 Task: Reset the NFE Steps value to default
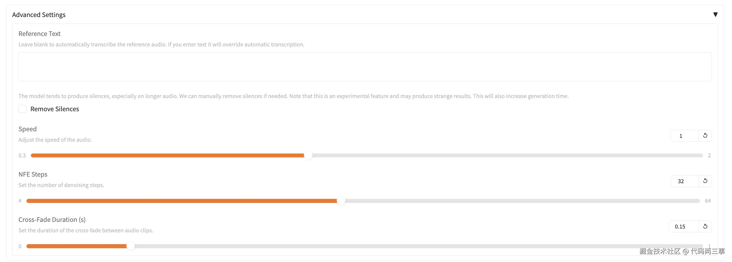pyautogui.click(x=705, y=181)
